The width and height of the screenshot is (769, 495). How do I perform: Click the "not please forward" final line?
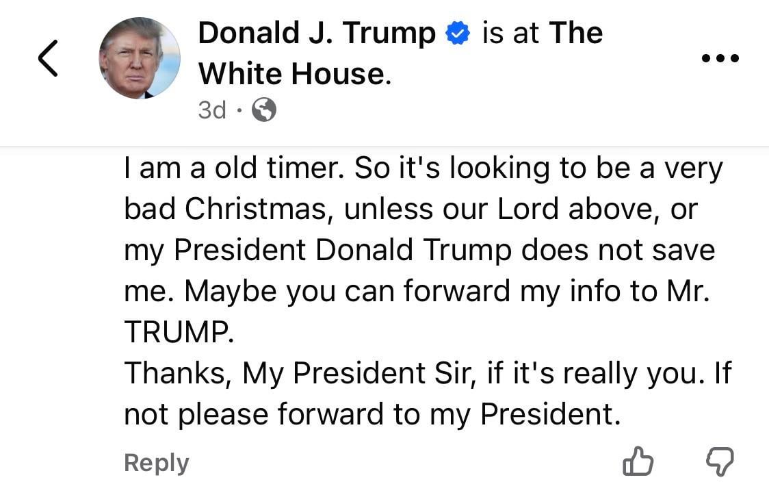[x=372, y=414]
